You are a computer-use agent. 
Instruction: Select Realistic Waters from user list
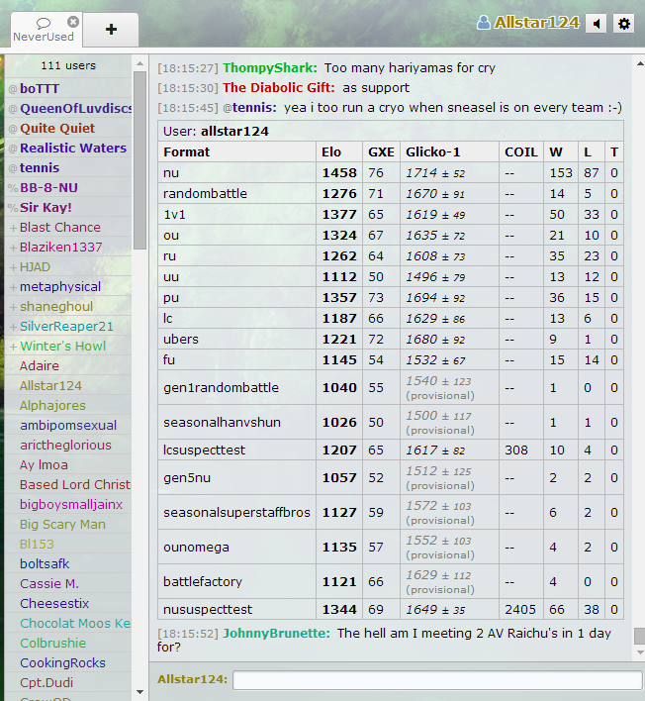point(73,148)
